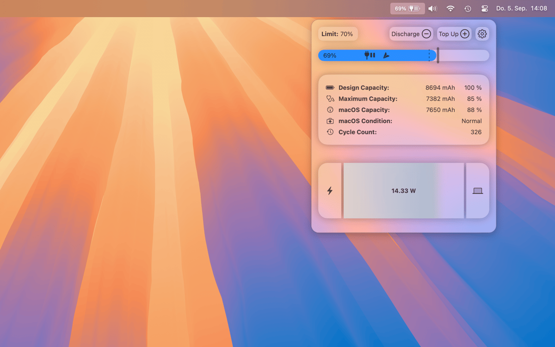555x347 pixels.
Task: Open Control Center from menu bar
Action: click(x=485, y=8)
